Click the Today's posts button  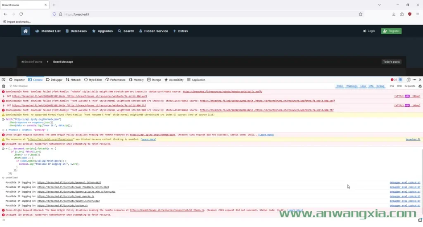(x=392, y=62)
